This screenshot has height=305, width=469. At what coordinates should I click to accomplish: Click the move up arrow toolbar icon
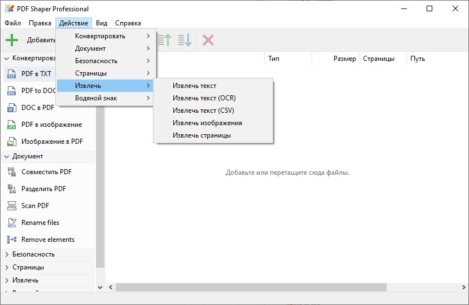(164, 40)
